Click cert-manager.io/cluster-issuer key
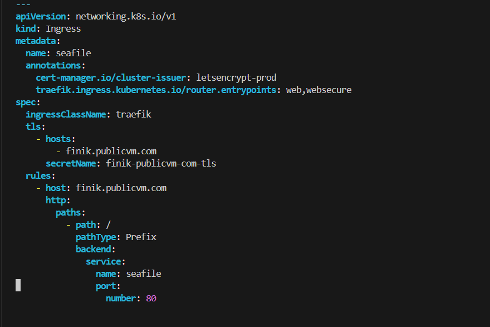This screenshot has width=490, height=327. (111, 78)
